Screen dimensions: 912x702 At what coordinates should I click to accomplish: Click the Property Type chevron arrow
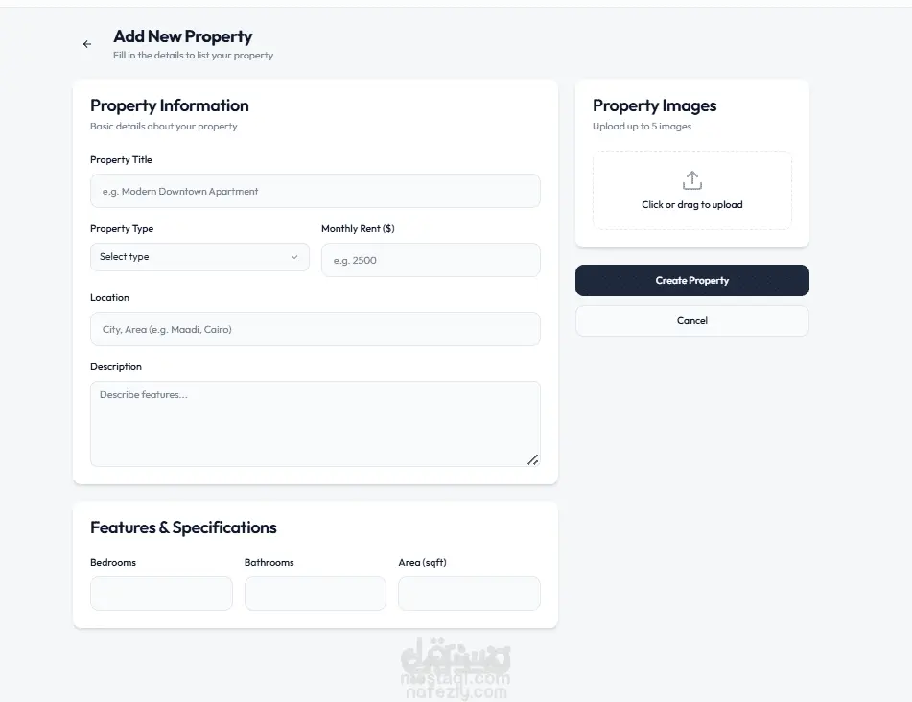pyautogui.click(x=294, y=257)
